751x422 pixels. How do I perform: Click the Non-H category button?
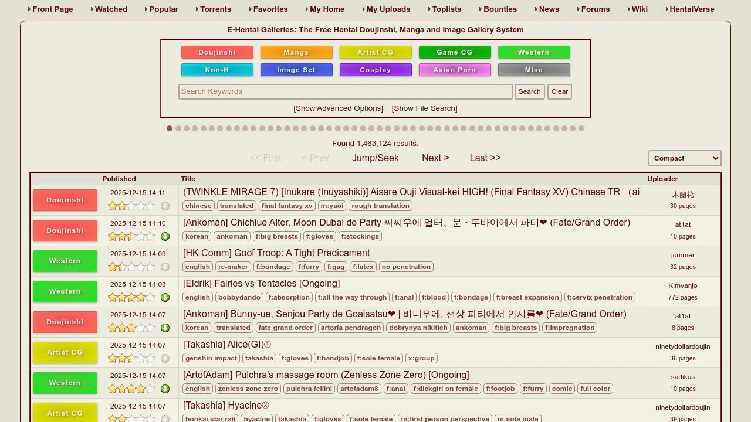click(217, 69)
